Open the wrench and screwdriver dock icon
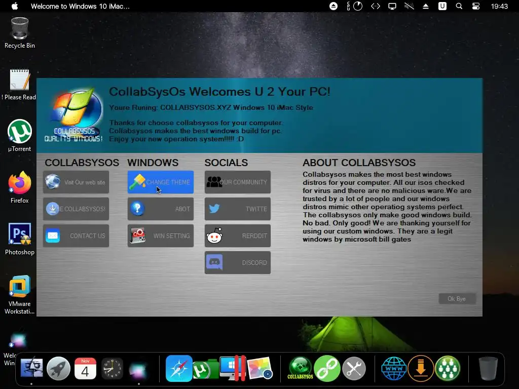The width and height of the screenshot is (519, 389). coord(354,368)
